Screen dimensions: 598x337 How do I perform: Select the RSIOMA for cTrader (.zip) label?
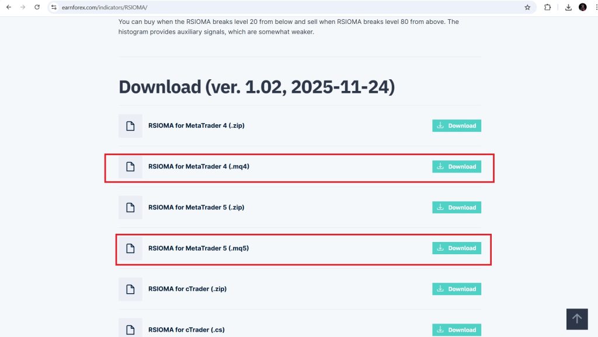coord(187,289)
